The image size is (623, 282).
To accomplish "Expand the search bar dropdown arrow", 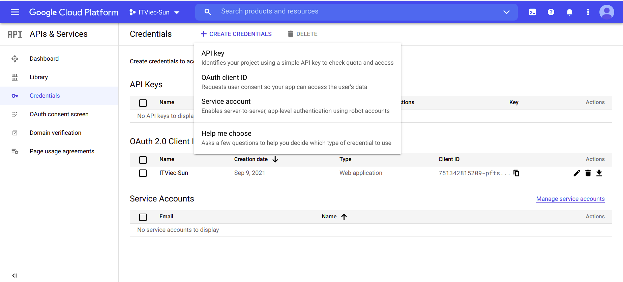I will (x=506, y=12).
